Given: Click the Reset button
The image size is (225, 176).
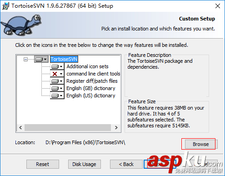Looking at the screenshot, I should [x=43, y=164].
